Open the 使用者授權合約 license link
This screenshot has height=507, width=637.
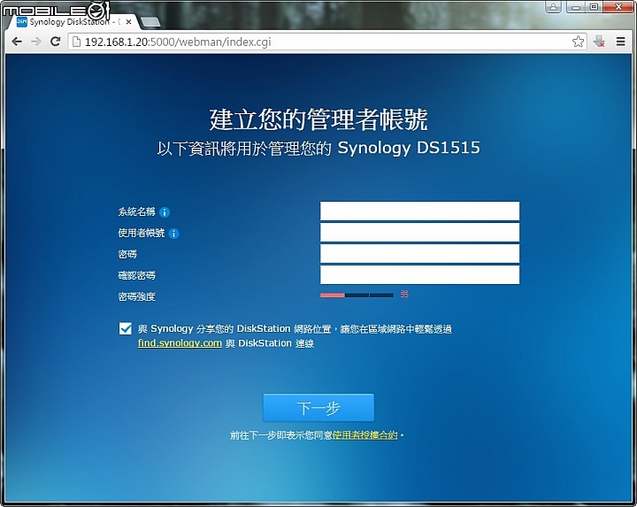[x=365, y=435]
